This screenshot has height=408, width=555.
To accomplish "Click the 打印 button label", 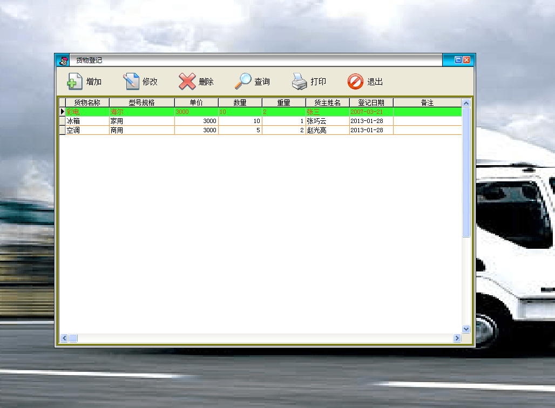I will 318,81.
